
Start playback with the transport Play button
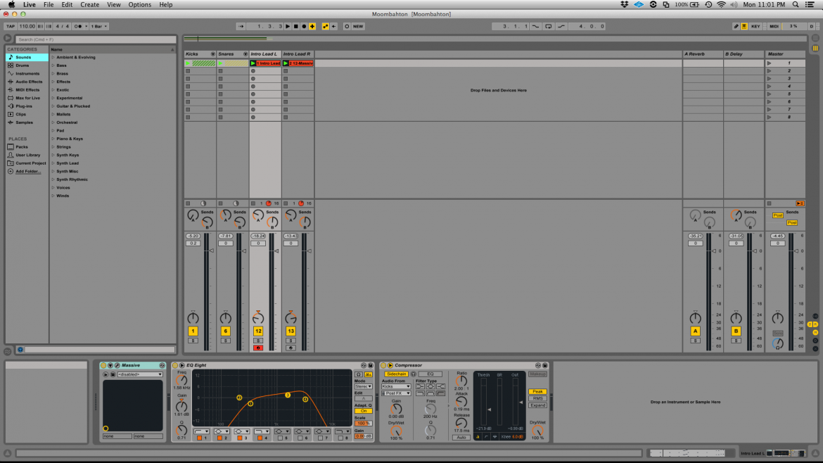coord(288,26)
